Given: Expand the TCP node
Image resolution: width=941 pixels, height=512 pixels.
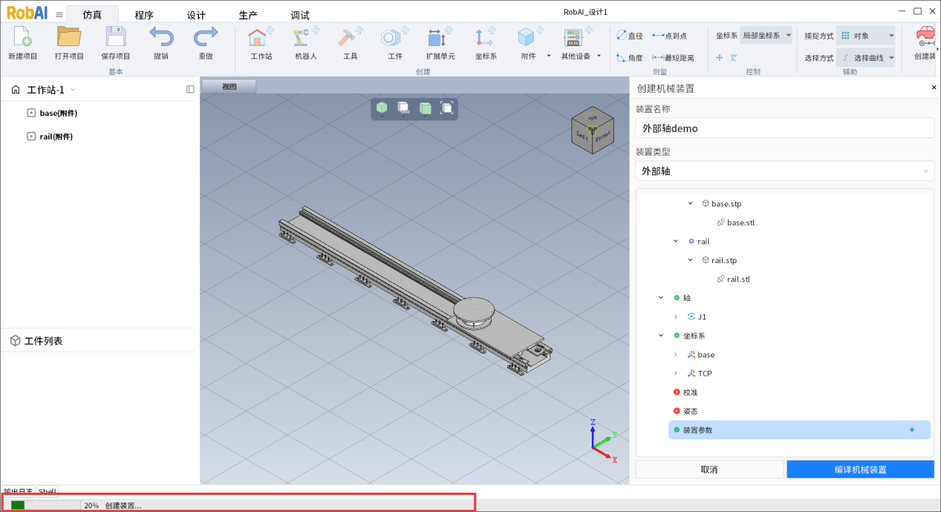Looking at the screenshot, I should [675, 373].
